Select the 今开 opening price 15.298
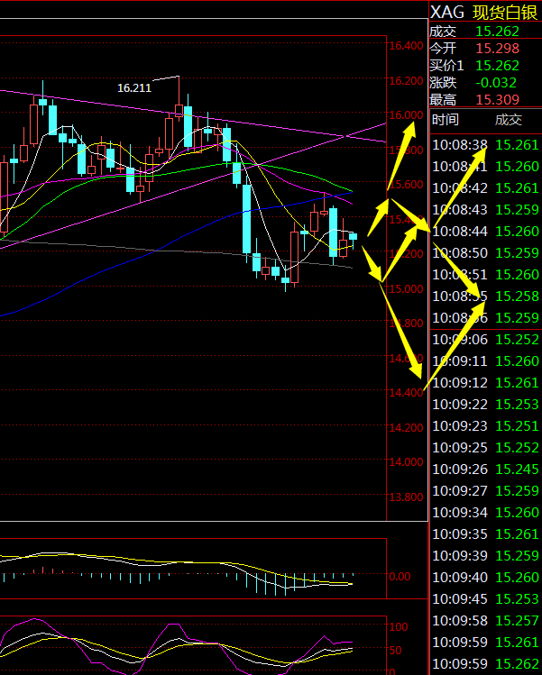 click(x=497, y=49)
